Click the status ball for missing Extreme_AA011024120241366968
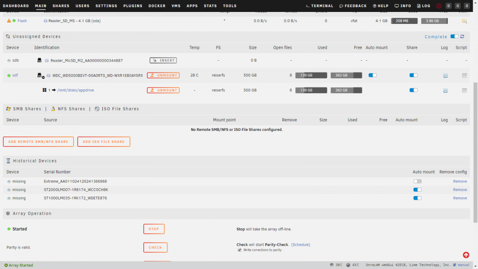This screenshot has width=478, height=269. [9, 182]
